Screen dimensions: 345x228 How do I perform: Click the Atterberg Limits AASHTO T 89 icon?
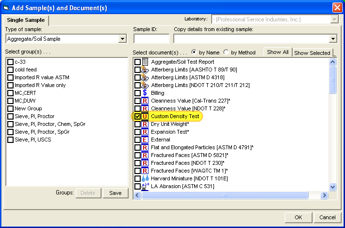pos(145,70)
